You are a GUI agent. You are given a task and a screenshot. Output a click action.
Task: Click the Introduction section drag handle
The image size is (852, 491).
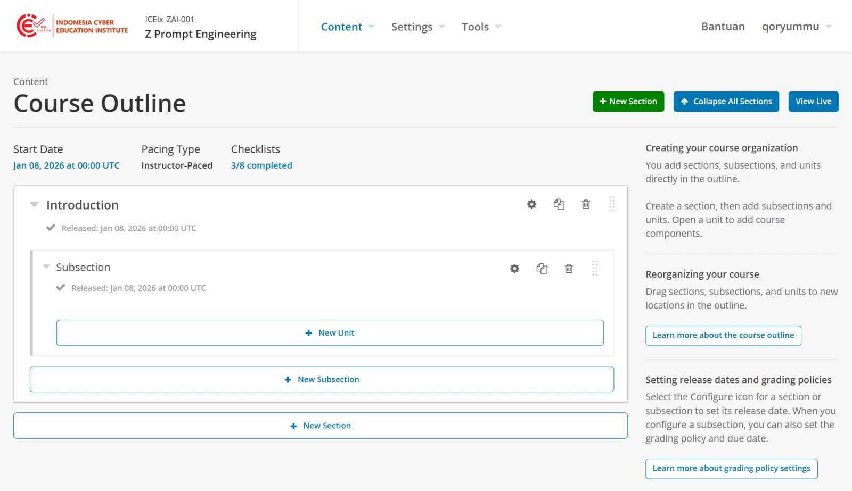(612, 204)
